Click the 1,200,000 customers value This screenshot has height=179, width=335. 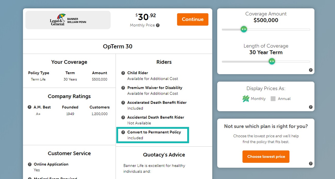tap(100, 114)
